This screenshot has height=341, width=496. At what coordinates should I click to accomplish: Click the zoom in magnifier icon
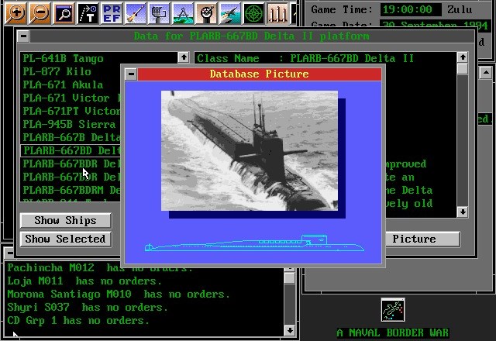coord(15,12)
